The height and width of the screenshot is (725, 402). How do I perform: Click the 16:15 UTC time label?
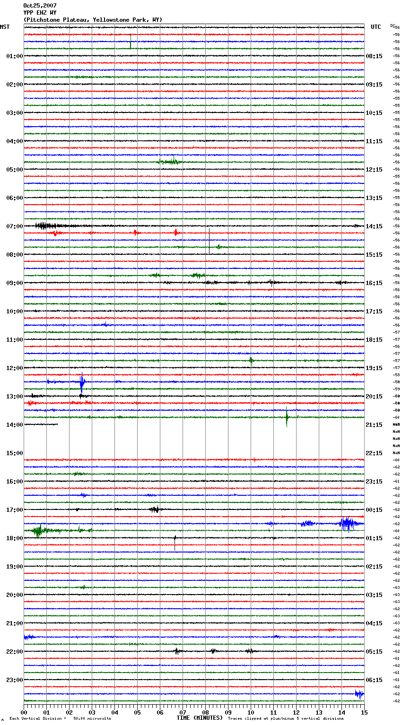click(x=374, y=283)
